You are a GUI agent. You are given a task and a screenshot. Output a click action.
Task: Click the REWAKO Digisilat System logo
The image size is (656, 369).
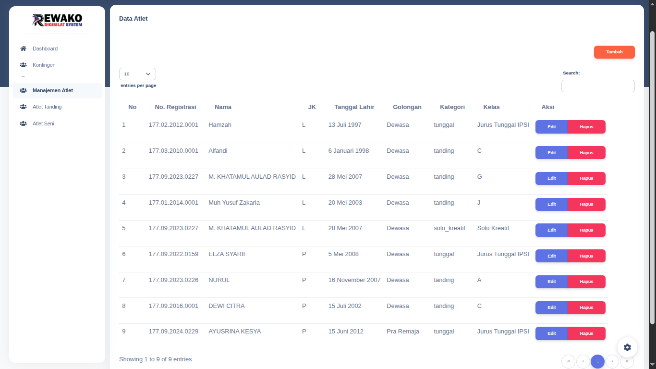[57, 20]
